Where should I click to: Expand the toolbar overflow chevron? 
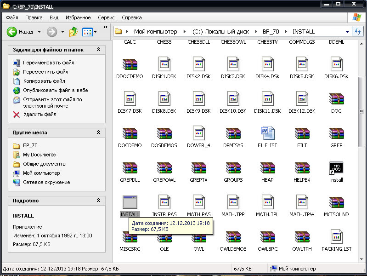105,27
